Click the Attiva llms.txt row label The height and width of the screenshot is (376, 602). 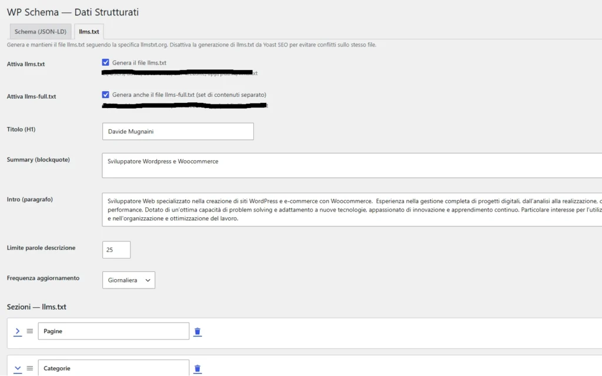pos(26,64)
